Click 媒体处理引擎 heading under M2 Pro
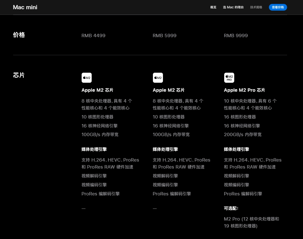 [236, 149]
